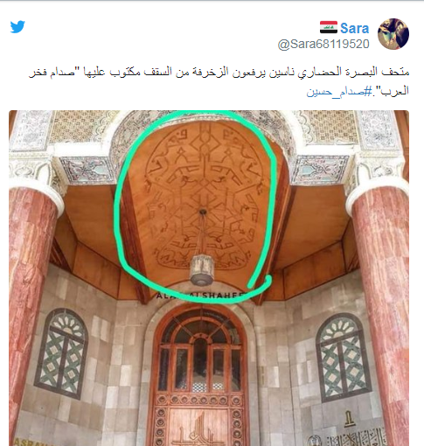The height and width of the screenshot is (446, 424).
Task: Open the #صدام_حسين hashtag
Action: point(339,91)
